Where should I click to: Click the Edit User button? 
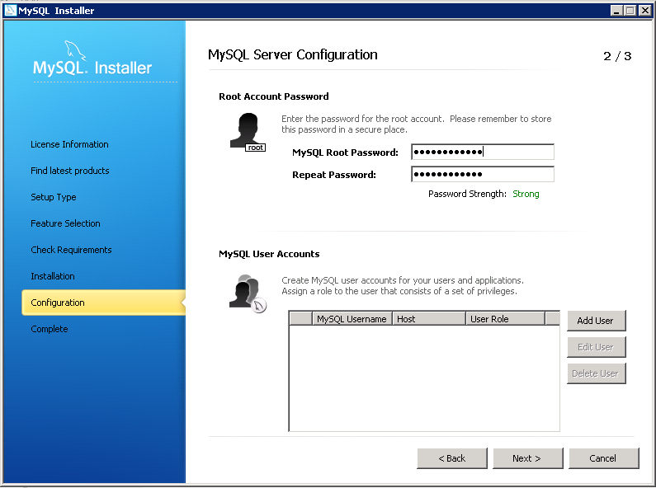(x=596, y=347)
